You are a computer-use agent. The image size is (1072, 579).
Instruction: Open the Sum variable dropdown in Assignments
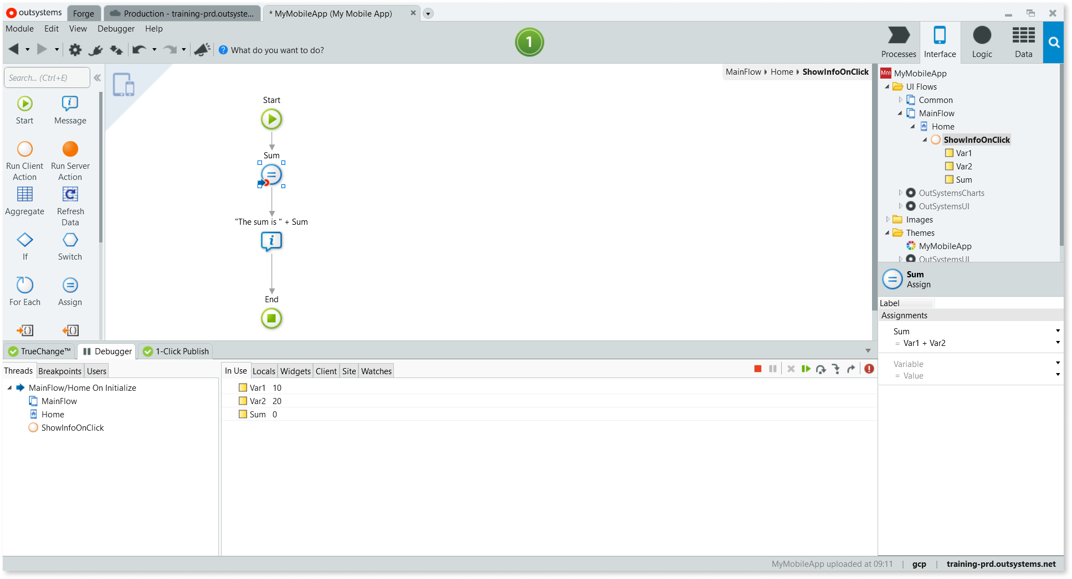click(x=1058, y=331)
